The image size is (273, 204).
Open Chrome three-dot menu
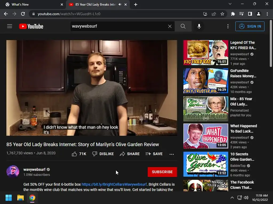[x=267, y=14]
